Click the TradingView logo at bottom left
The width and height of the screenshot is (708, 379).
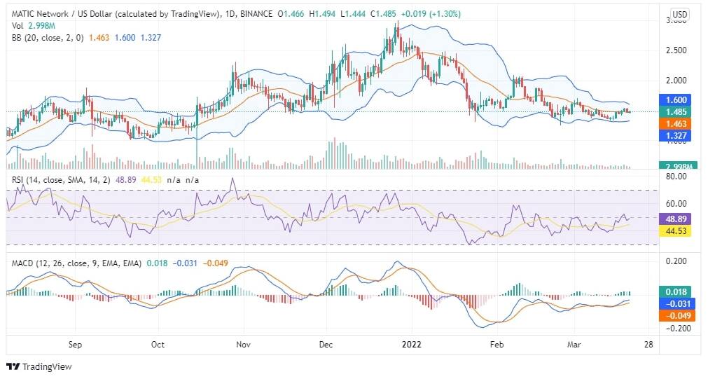coord(39,366)
